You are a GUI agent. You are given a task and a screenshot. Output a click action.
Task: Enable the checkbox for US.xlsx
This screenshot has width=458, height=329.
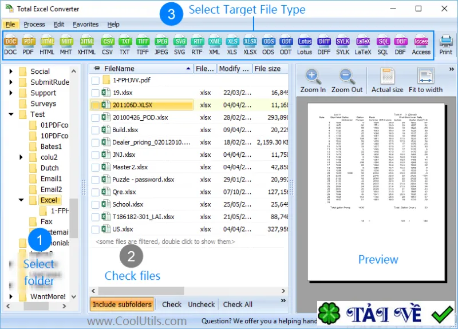pyautogui.click(x=96, y=229)
